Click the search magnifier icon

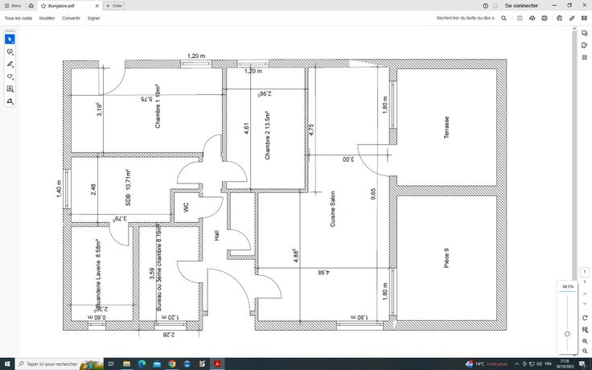coord(504,18)
